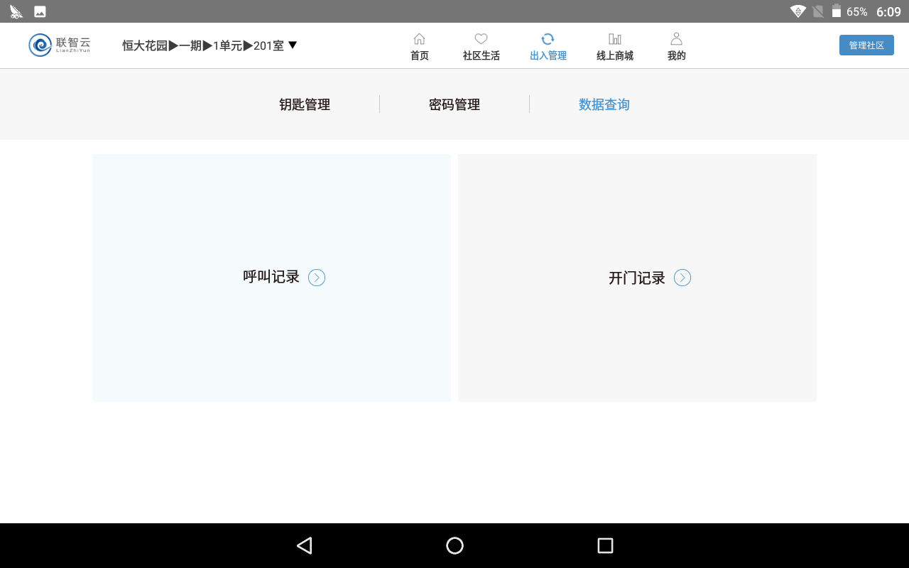This screenshot has width=909, height=568.
Task: Tap the Wi-Fi status icon
Action: [x=798, y=11]
